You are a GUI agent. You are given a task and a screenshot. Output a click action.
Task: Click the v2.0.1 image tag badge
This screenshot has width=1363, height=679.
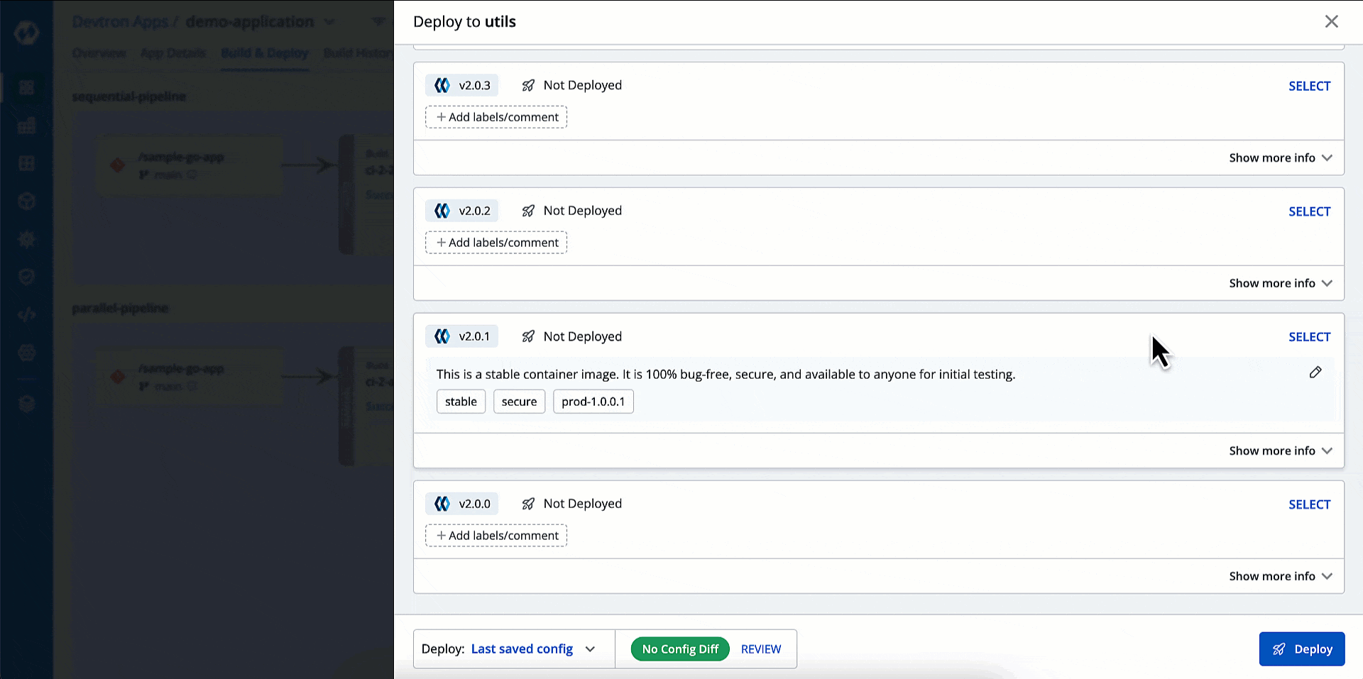click(462, 336)
